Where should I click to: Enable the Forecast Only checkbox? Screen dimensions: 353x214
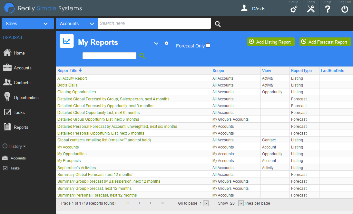coord(208,45)
